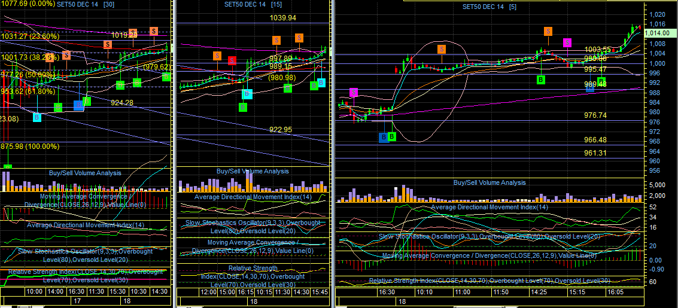The width and height of the screenshot is (678, 308).
Task: Select Slow Stochastics Oscillator title in 5-minute chart
Action: [x=489, y=237]
